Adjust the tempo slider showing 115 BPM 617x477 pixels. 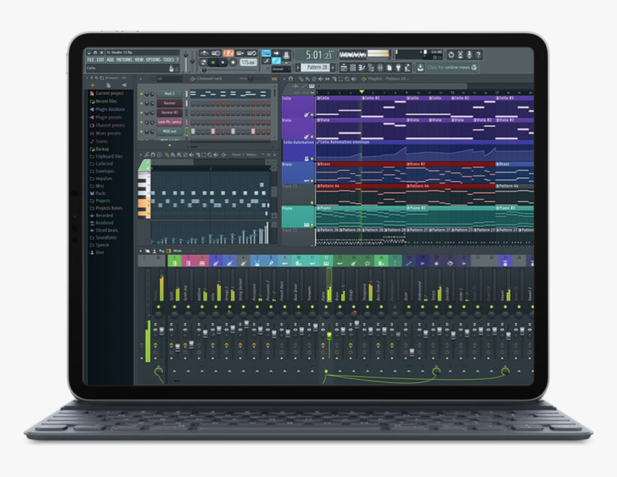pos(248,62)
